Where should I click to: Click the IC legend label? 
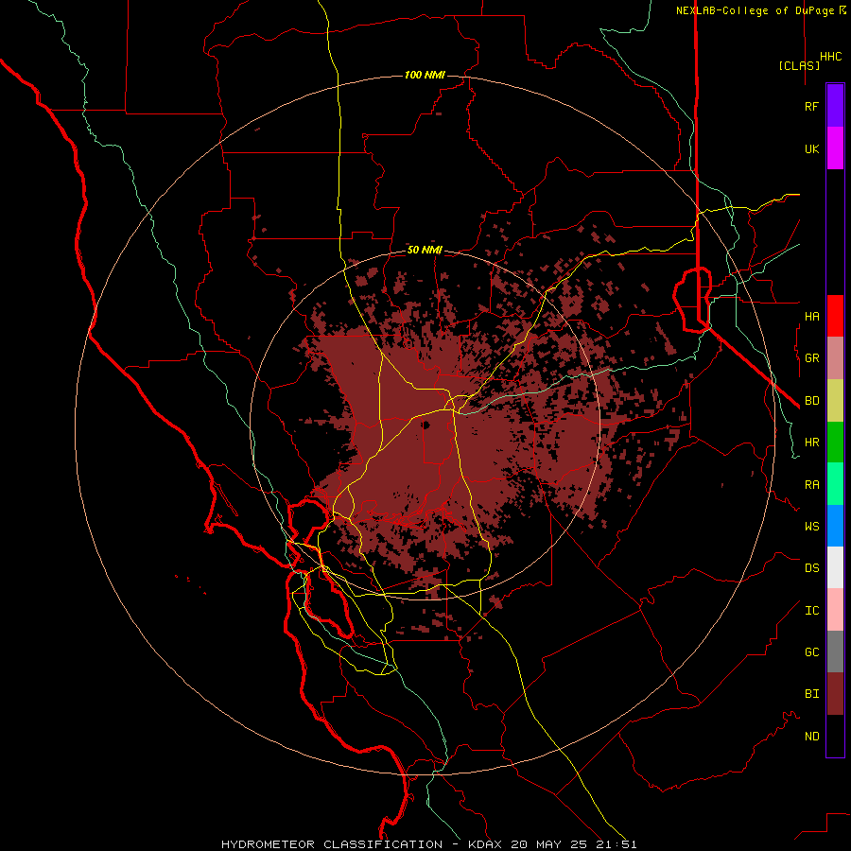coord(811,610)
